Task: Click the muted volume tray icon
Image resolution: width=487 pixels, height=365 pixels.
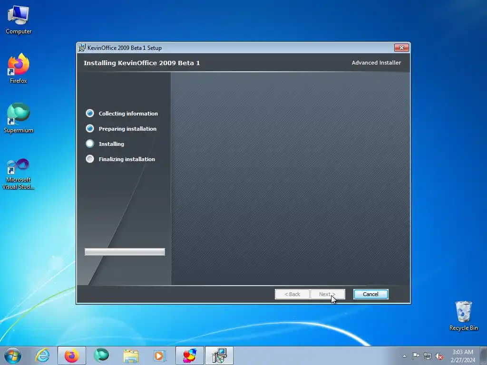Action: point(439,356)
